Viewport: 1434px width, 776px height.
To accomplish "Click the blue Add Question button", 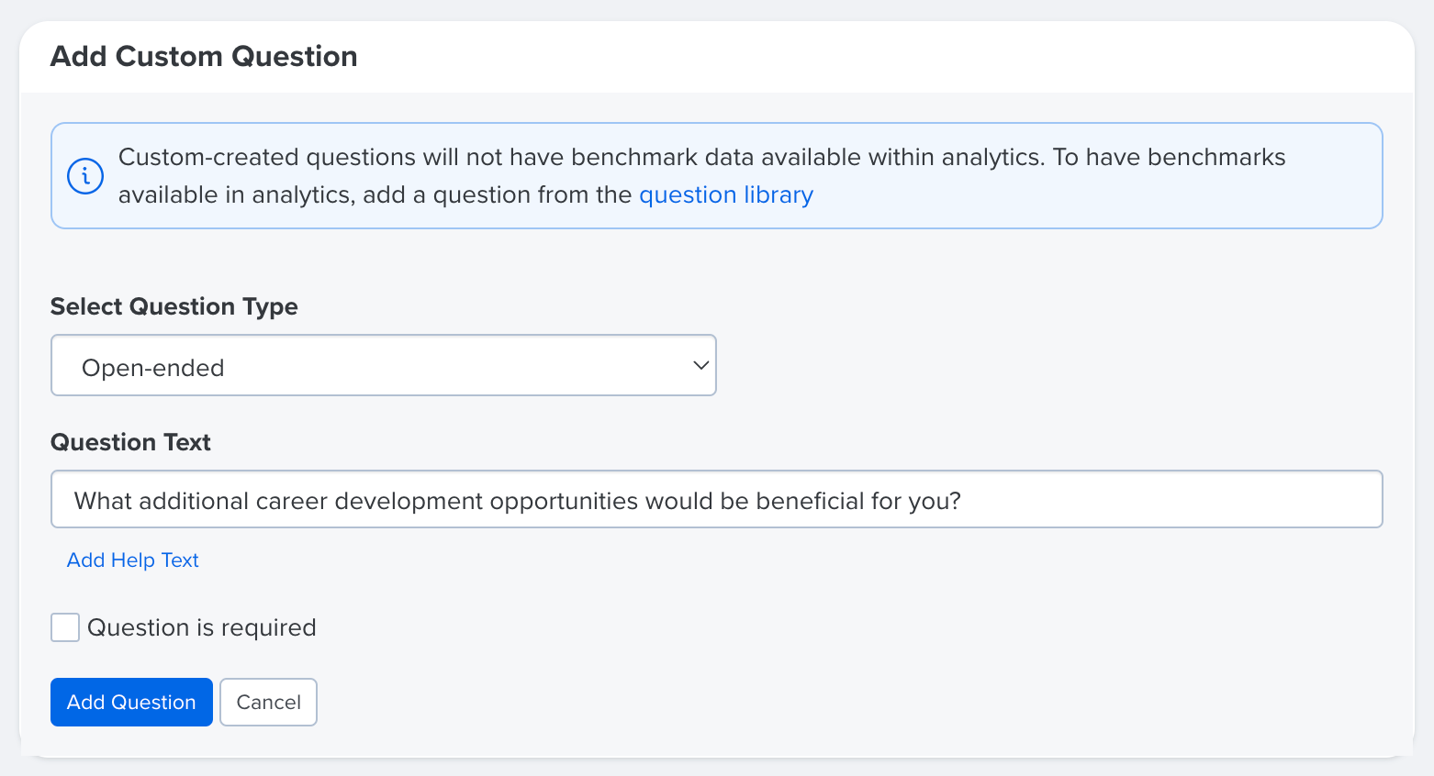I will (131, 702).
